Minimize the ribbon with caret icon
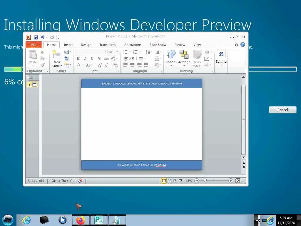This screenshot has height=226, width=301. pos(237,45)
